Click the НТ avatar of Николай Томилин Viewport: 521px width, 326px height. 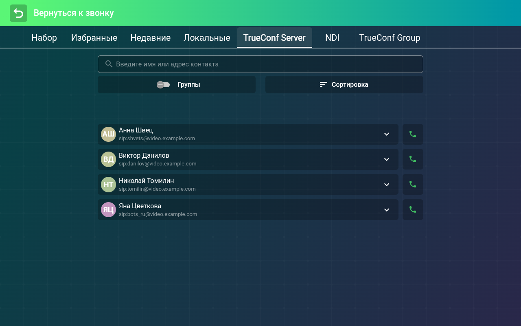click(x=108, y=185)
